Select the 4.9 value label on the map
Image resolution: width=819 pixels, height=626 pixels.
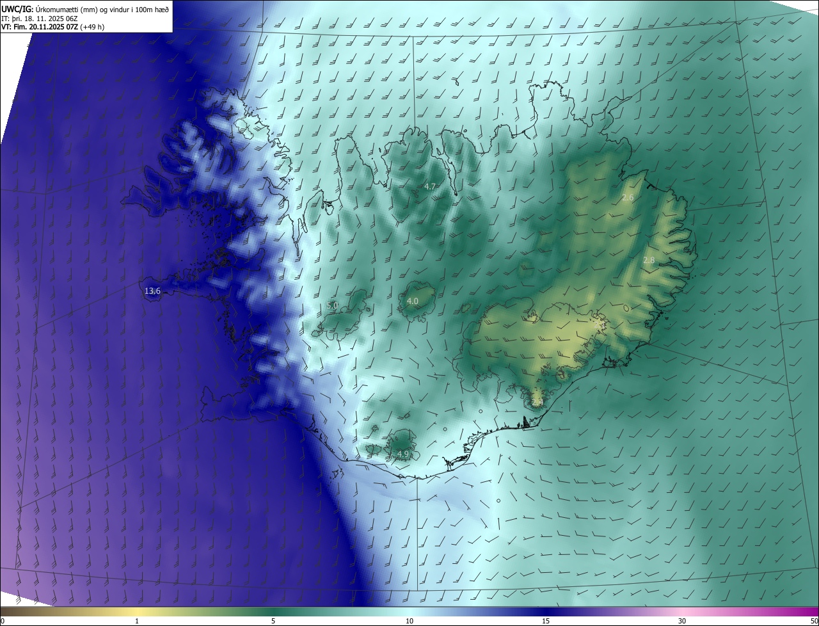pyautogui.click(x=403, y=454)
